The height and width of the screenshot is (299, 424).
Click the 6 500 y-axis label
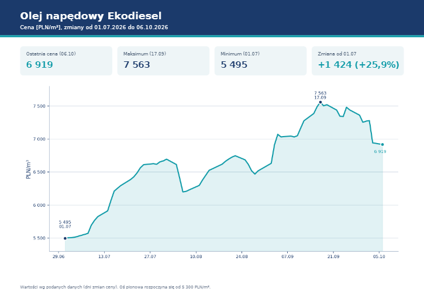pyautogui.click(x=40, y=172)
